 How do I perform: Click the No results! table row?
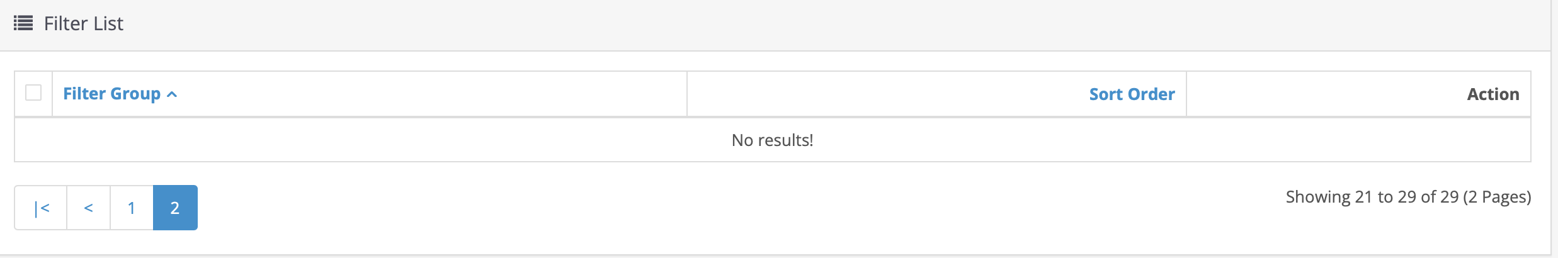click(773, 140)
